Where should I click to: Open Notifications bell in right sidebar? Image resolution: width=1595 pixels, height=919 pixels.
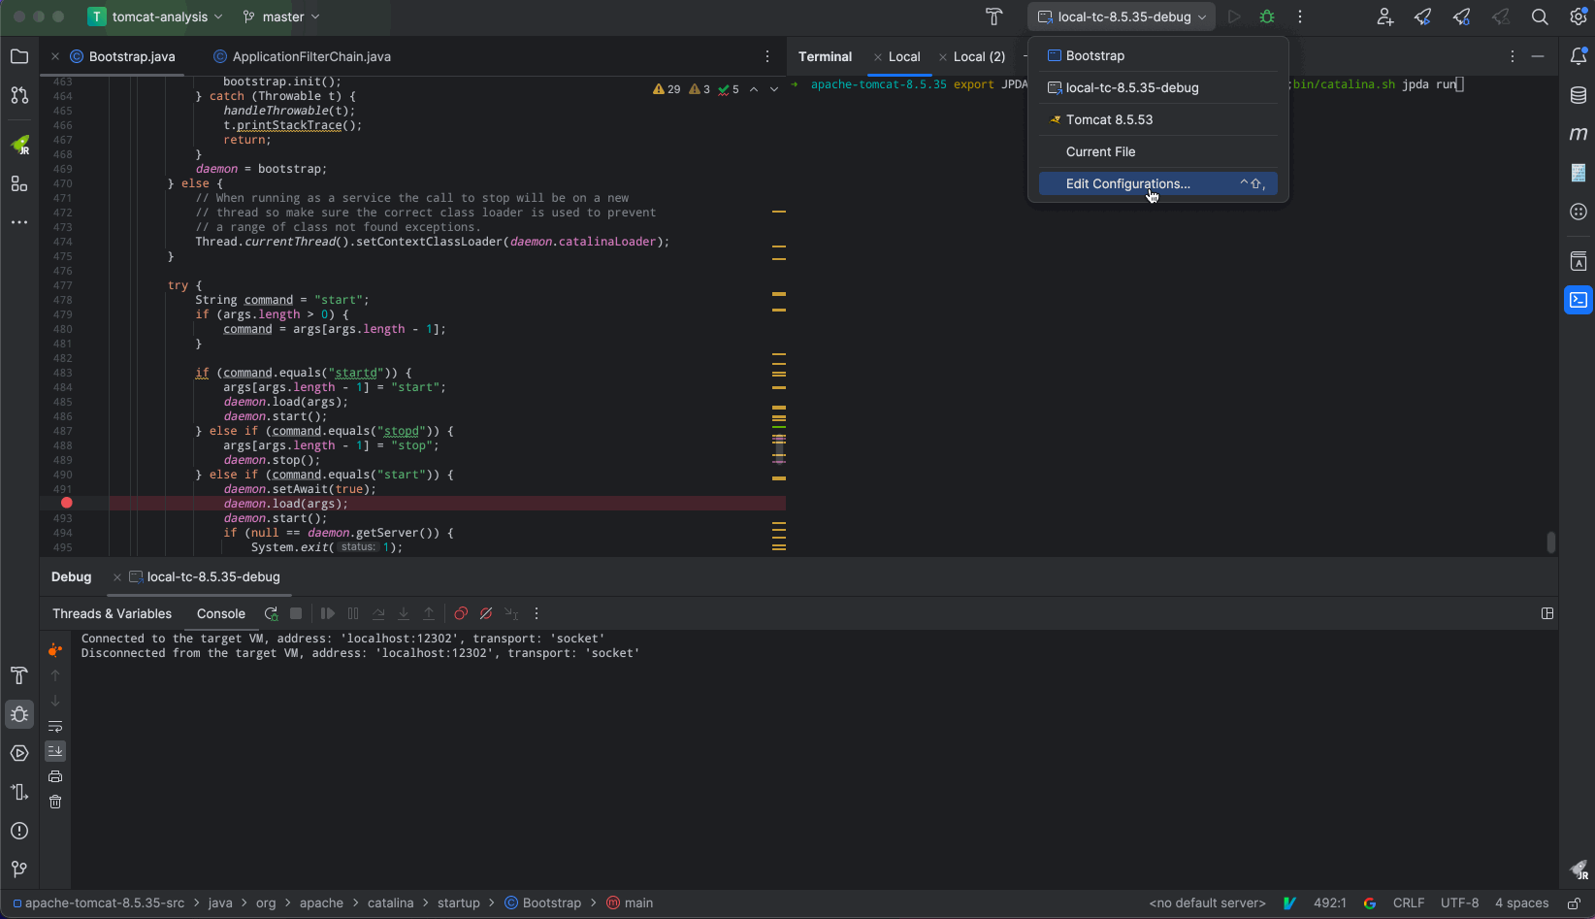(1579, 56)
